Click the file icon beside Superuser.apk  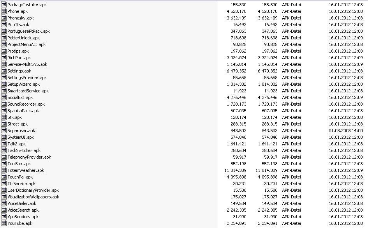(4, 131)
